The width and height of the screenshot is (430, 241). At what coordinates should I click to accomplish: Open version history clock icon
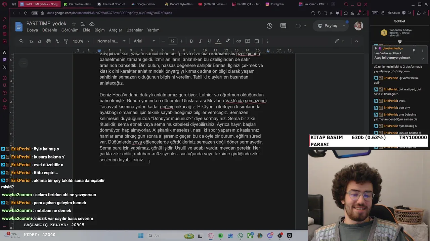[x=269, y=26]
